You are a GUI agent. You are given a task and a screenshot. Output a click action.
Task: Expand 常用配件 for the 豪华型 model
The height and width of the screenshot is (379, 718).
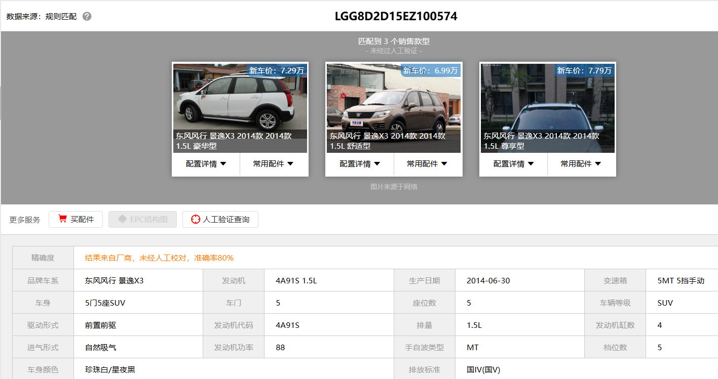(x=274, y=164)
